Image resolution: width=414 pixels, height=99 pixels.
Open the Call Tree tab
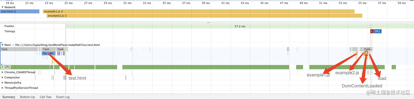[x=45, y=97]
